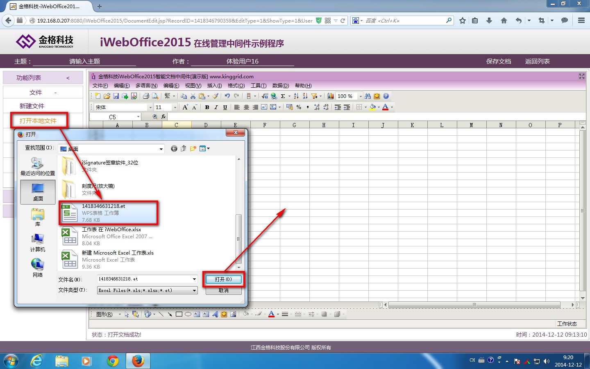Click the 取消 cancel button
Screen dimensions: 590x369
click(x=223, y=290)
